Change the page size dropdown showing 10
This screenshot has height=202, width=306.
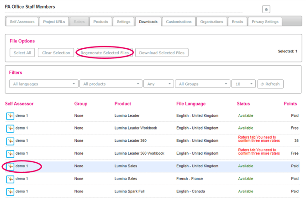[243, 84]
